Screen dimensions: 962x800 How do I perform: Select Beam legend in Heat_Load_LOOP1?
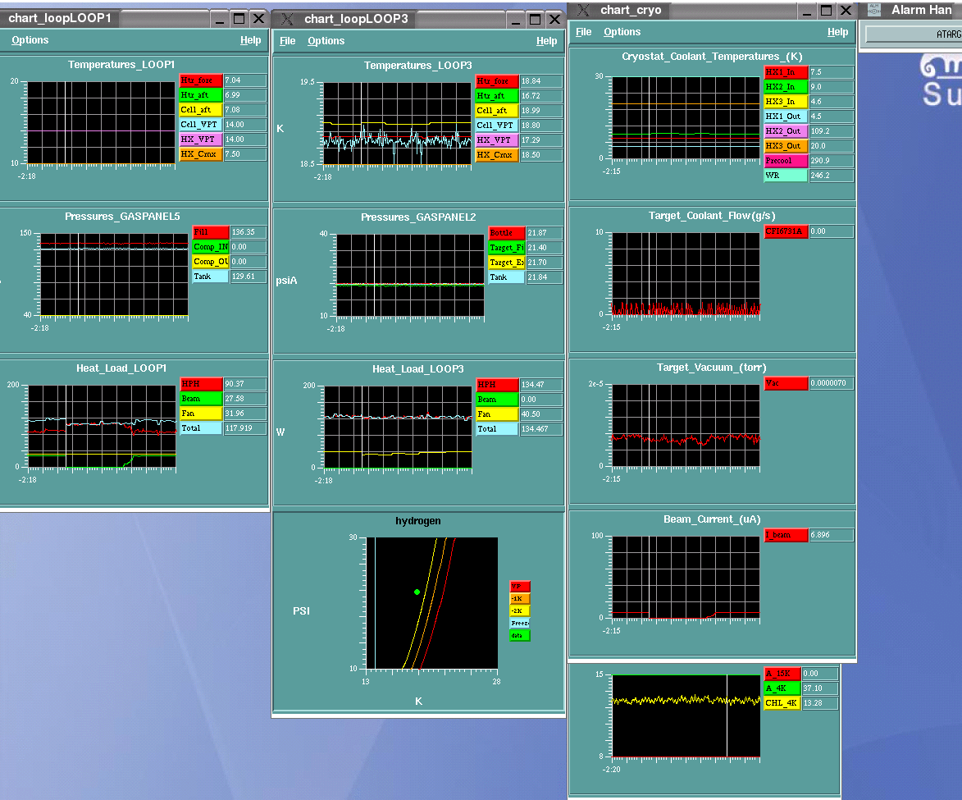tap(201, 399)
